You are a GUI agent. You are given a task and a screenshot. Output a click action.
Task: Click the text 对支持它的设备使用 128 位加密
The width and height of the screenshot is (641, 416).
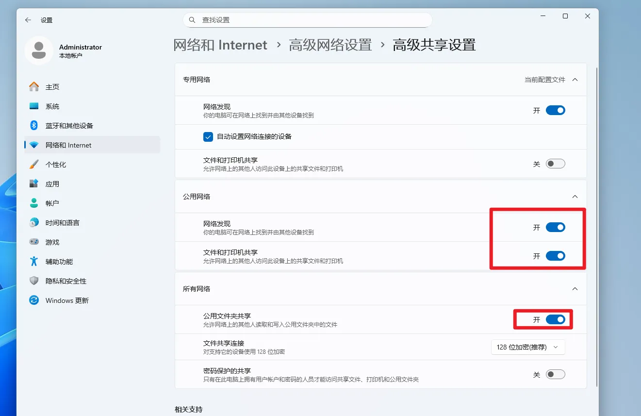pyautogui.click(x=244, y=351)
